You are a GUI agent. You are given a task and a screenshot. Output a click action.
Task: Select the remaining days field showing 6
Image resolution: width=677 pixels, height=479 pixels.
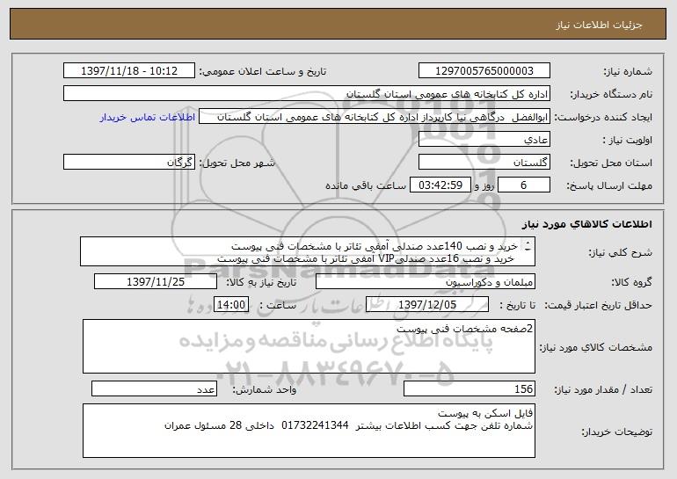pos(524,185)
